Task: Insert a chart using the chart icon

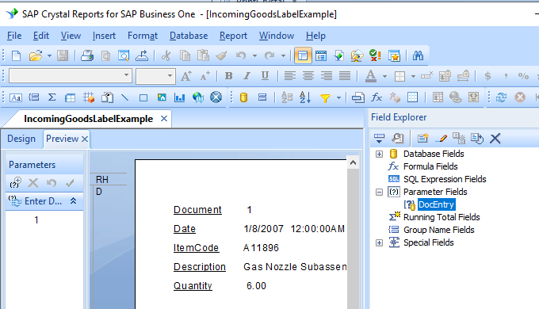Action: 179,97
